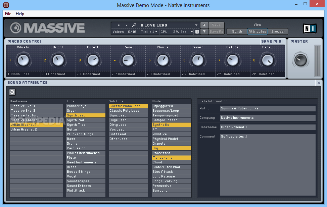Click the Cutoff macro knob

point(93,60)
